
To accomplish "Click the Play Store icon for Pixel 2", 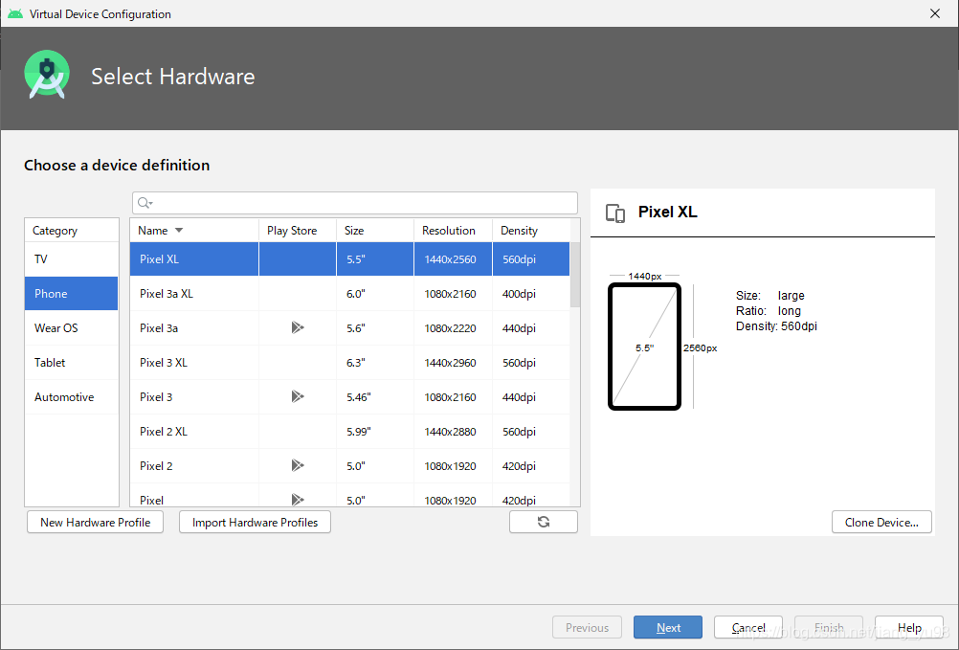I will pyautogui.click(x=298, y=466).
